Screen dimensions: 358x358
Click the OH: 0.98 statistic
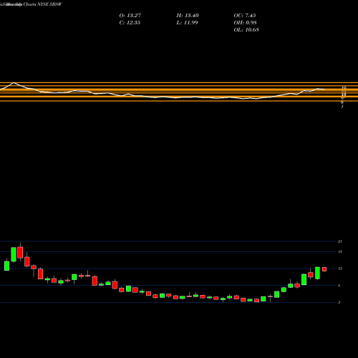(245, 23)
